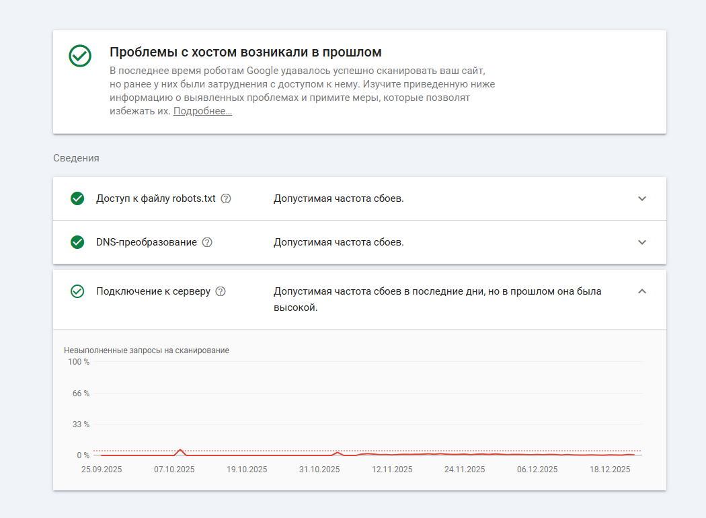706x518 pixels.
Task: Click the '18.12.2025' date on chart axis
Action: click(x=610, y=470)
